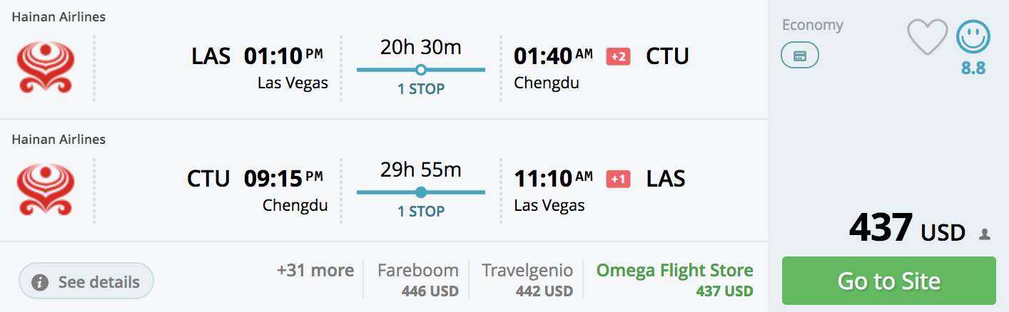Click the payment card icon under Economy

800,56
